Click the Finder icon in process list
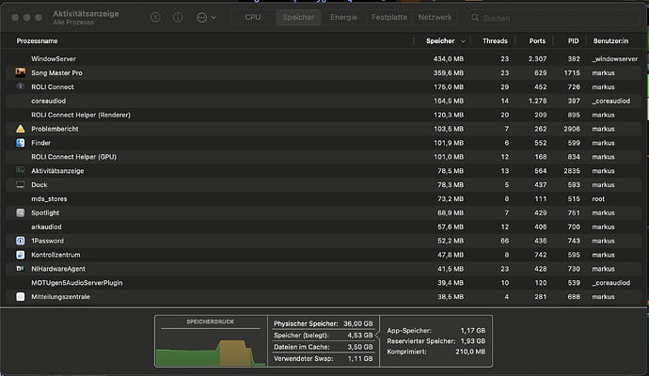 (x=21, y=143)
